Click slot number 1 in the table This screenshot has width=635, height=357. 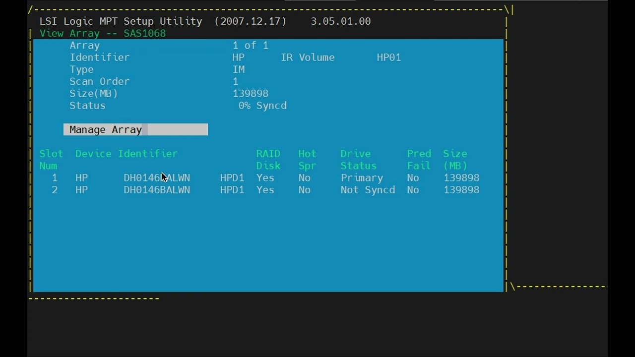55,178
